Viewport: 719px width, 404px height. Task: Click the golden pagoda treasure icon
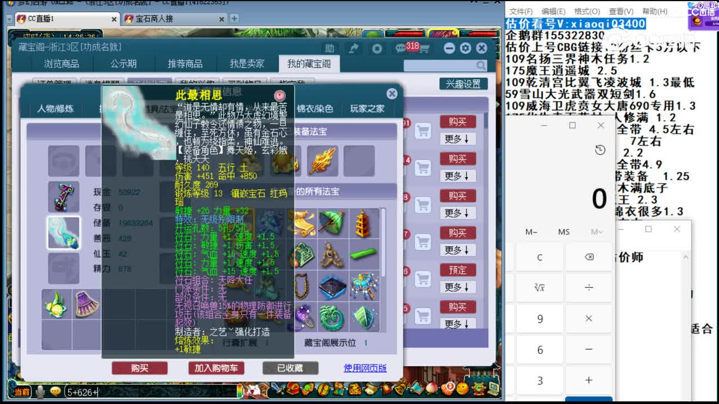pos(363,223)
